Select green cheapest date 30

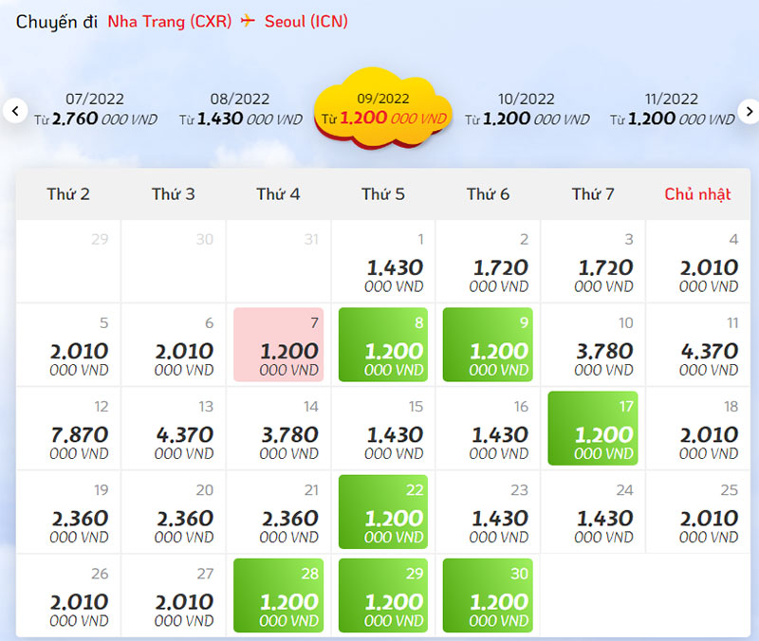pyautogui.click(x=488, y=596)
